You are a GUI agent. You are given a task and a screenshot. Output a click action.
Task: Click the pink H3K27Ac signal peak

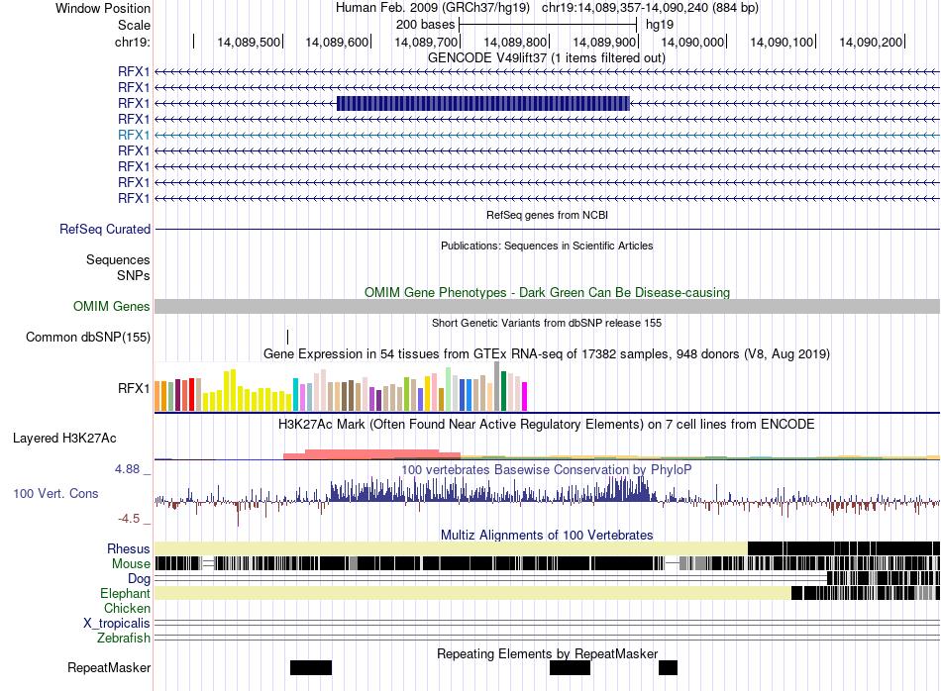coord(372,454)
